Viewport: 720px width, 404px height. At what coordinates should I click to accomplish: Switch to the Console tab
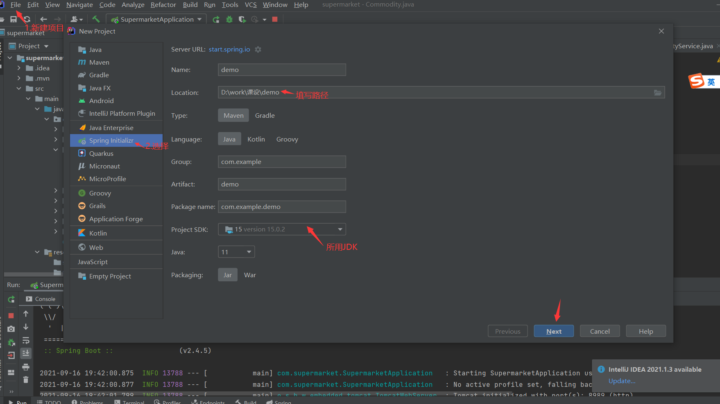pos(41,299)
